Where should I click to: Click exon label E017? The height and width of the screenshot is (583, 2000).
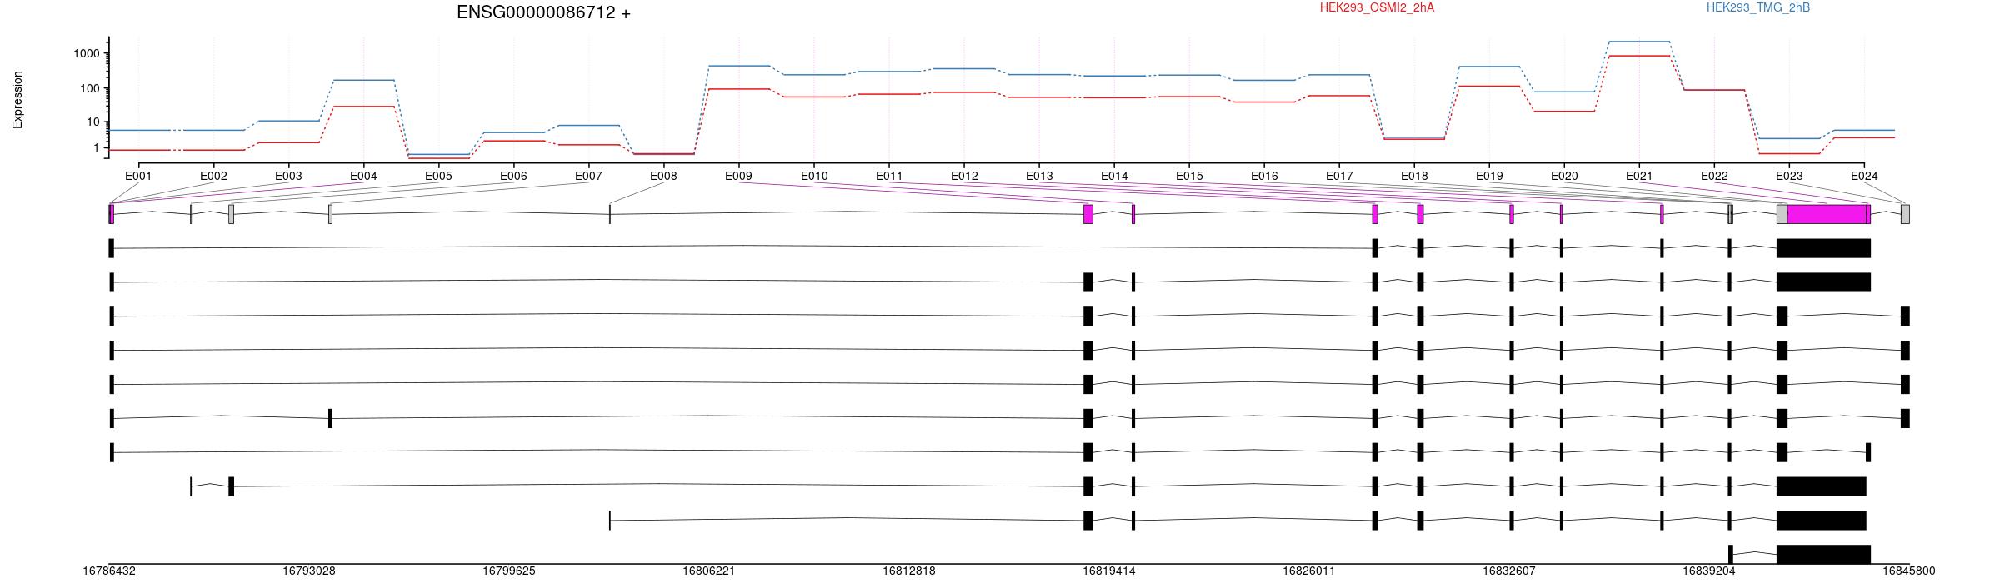[x=1339, y=176]
